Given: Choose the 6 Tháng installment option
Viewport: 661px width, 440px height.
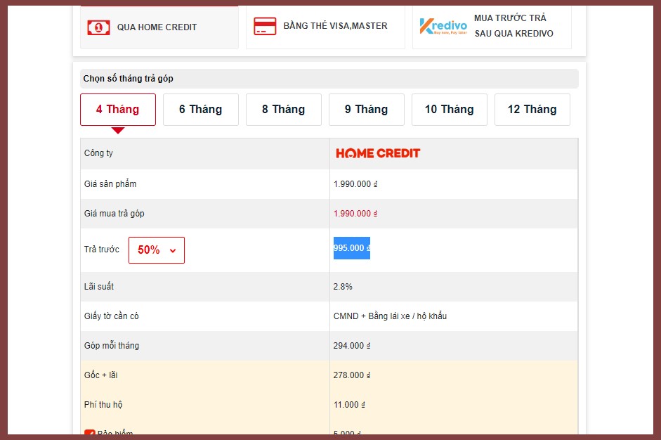Looking at the screenshot, I should [201, 110].
